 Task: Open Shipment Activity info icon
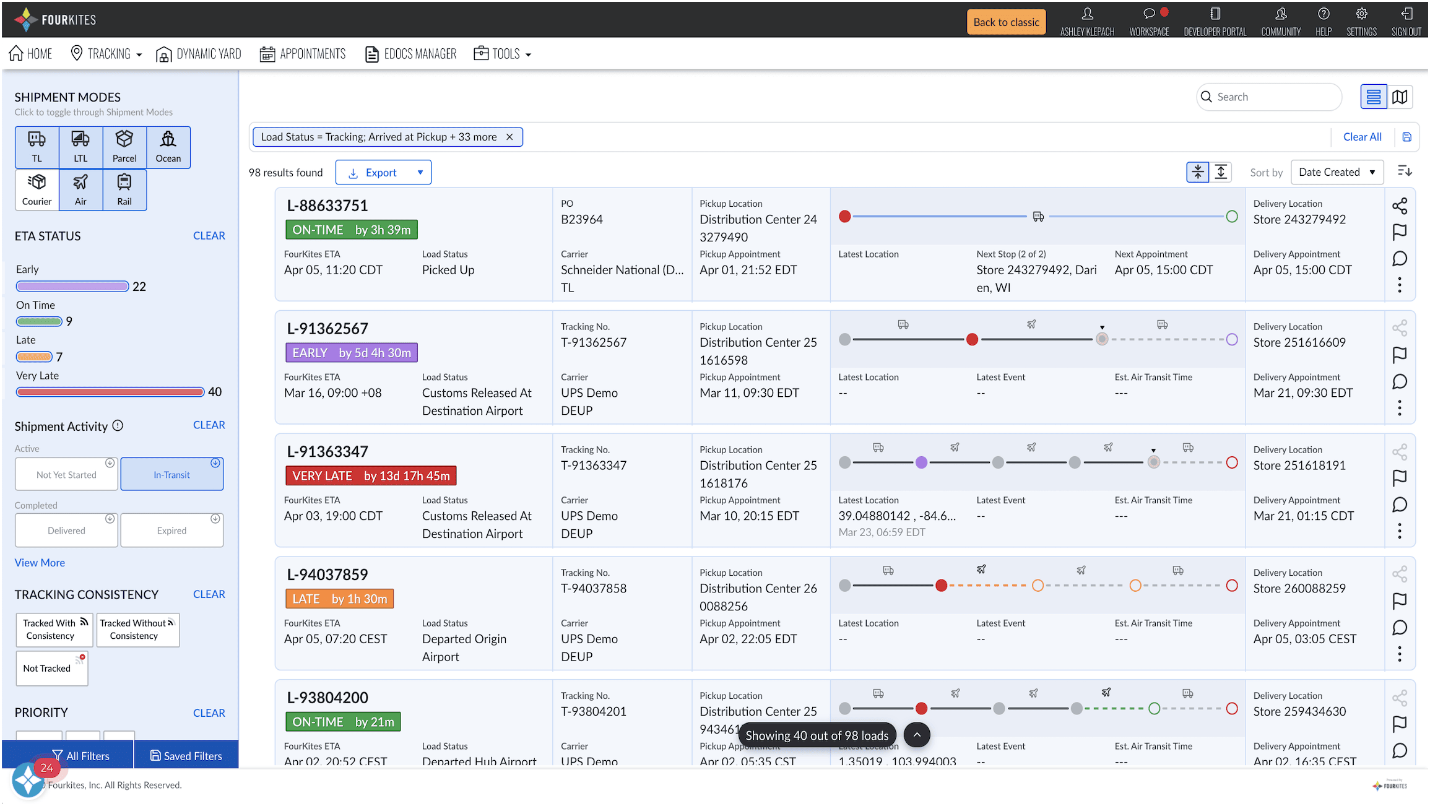(118, 426)
